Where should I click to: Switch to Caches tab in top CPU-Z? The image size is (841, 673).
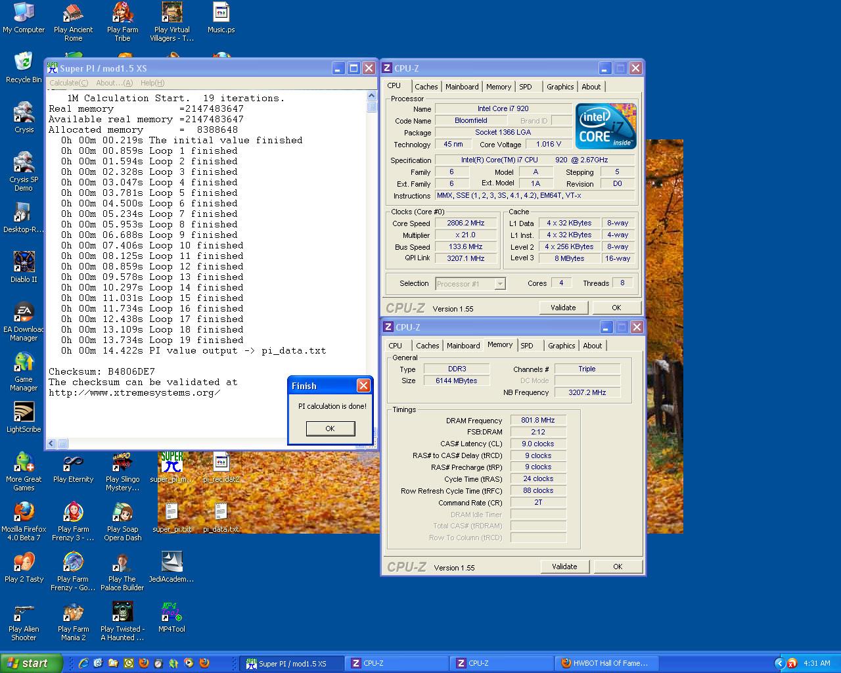tap(426, 87)
